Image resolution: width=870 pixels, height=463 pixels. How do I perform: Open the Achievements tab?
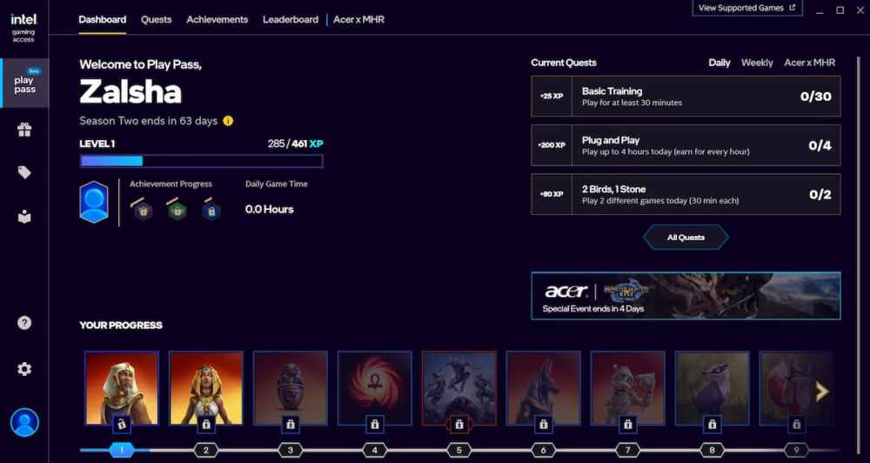(x=217, y=19)
